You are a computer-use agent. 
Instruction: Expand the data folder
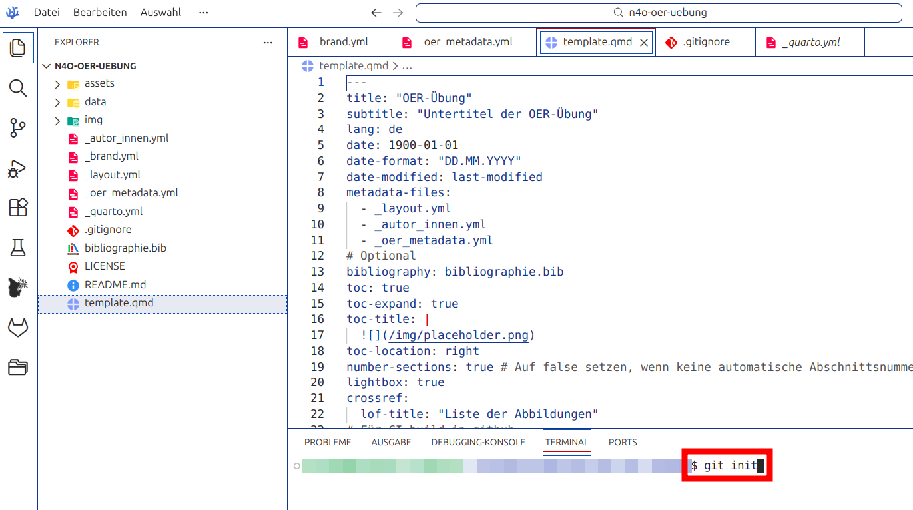95,102
